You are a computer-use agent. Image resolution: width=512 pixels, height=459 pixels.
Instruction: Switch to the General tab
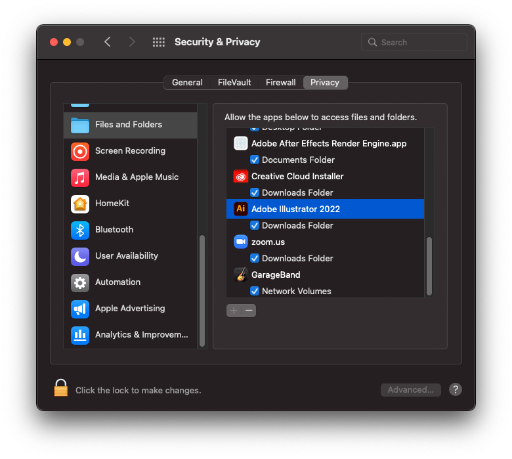(x=188, y=82)
